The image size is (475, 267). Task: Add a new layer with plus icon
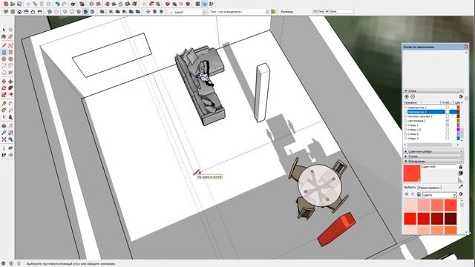coord(407,96)
